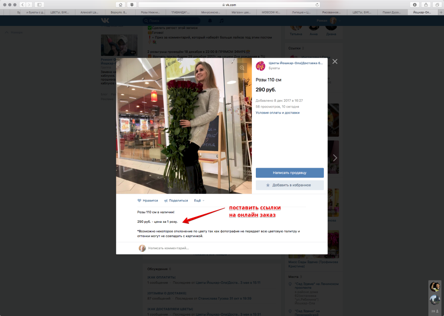Add product via Добавить в избранное
This screenshot has height=316, width=444.
coord(290,185)
